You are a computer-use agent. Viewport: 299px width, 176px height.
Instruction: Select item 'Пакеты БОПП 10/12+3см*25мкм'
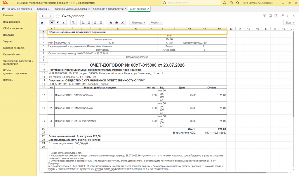pyautogui.click(x=100, y=95)
